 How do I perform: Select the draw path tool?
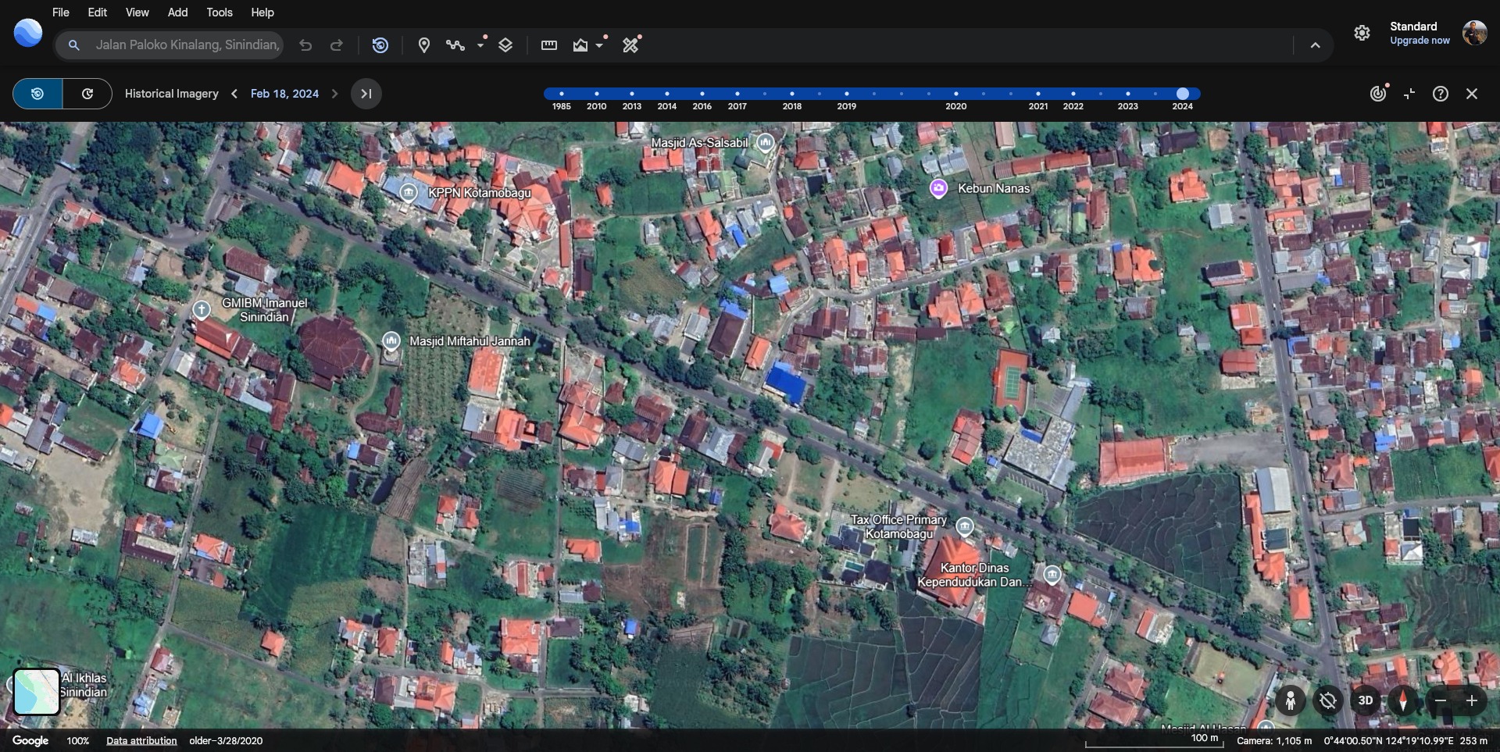pyautogui.click(x=455, y=45)
